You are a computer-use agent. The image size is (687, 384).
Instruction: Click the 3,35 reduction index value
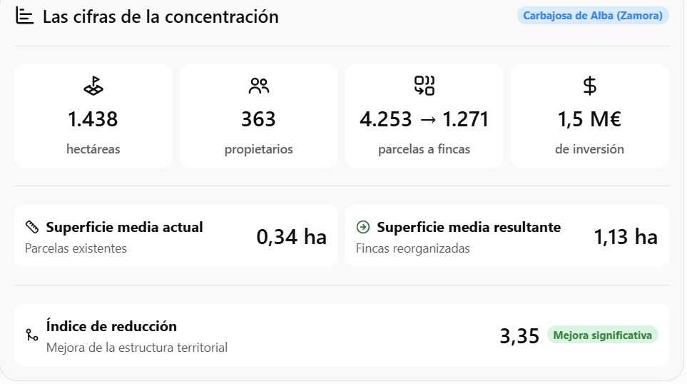pyautogui.click(x=519, y=336)
